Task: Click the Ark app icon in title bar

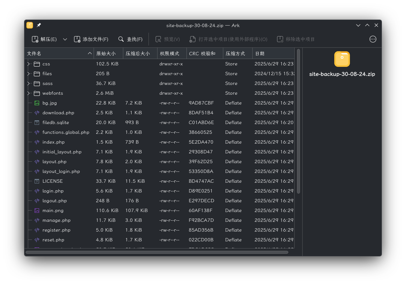Action: coord(30,25)
